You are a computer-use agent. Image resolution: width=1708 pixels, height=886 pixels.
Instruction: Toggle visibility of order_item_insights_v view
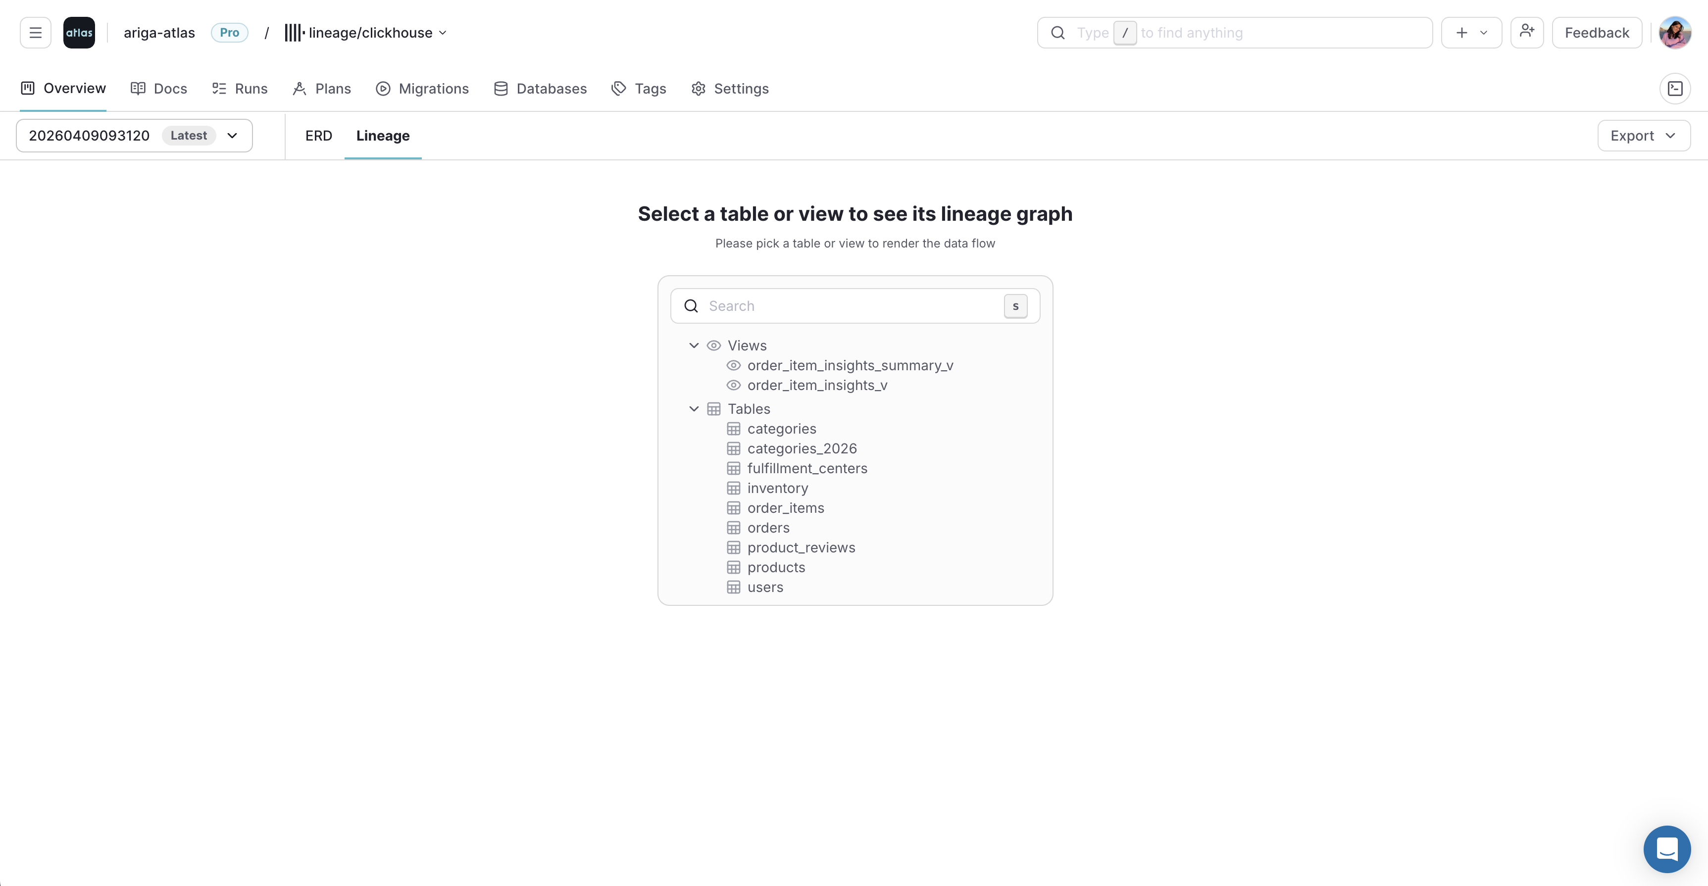coord(734,385)
